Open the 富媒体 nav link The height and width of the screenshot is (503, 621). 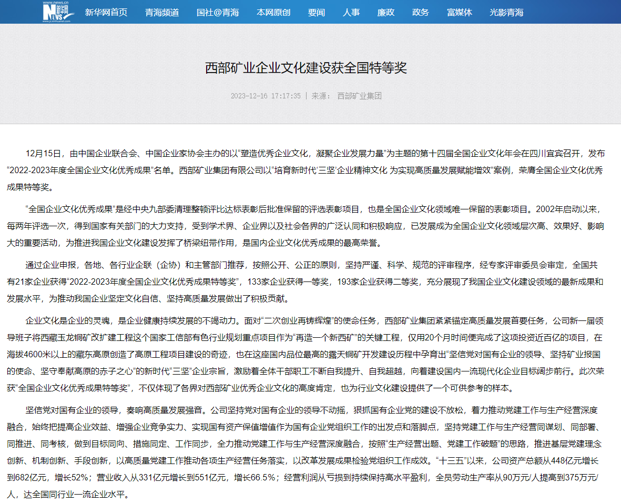pyautogui.click(x=460, y=13)
